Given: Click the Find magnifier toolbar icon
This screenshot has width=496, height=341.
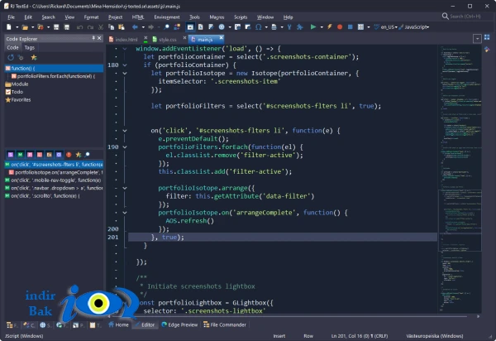Looking at the screenshot, I should pyautogui.click(x=167, y=27).
